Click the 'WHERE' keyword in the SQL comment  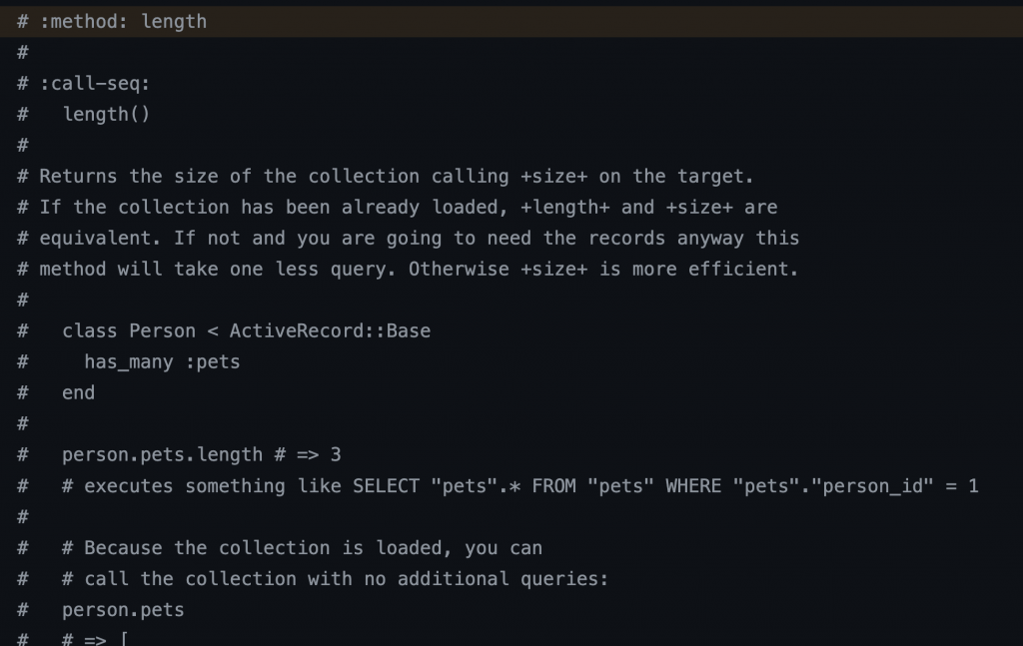693,485
